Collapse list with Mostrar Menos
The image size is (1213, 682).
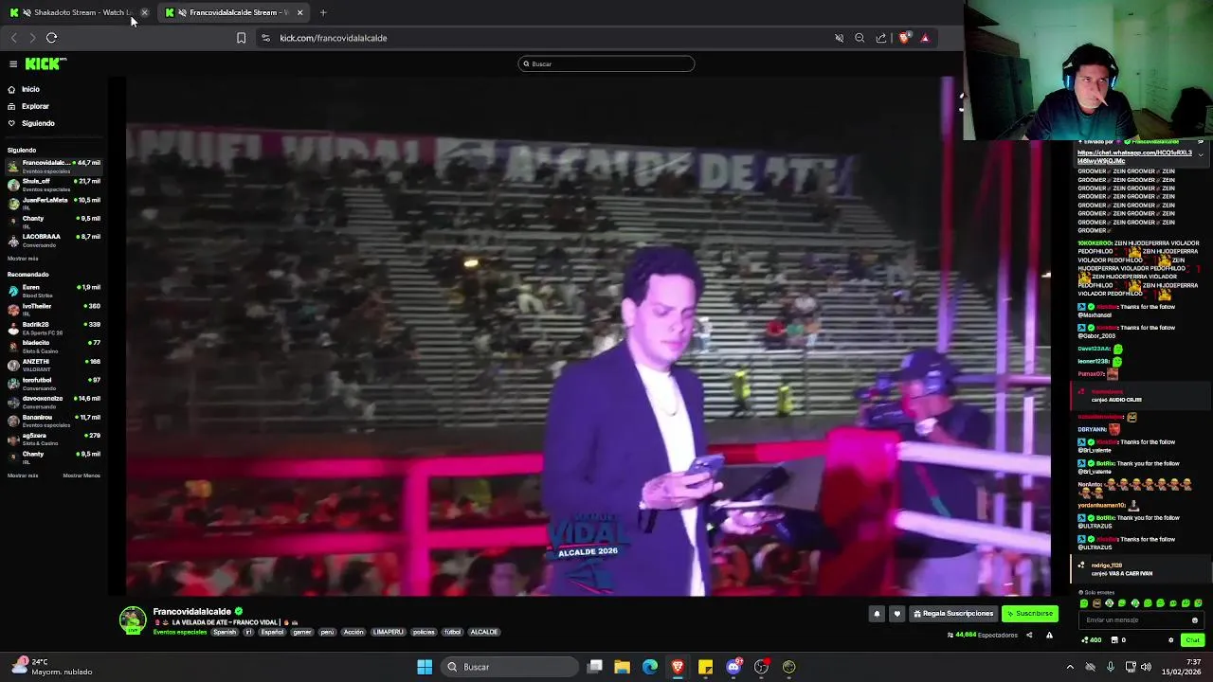click(x=81, y=476)
